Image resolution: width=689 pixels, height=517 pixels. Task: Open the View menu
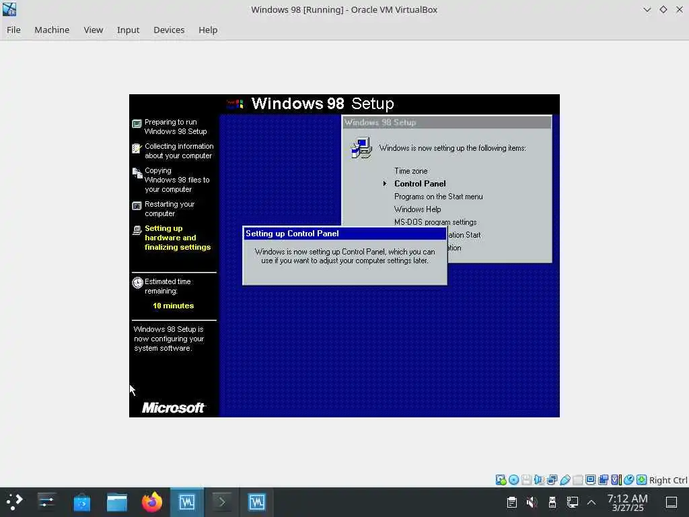(93, 30)
